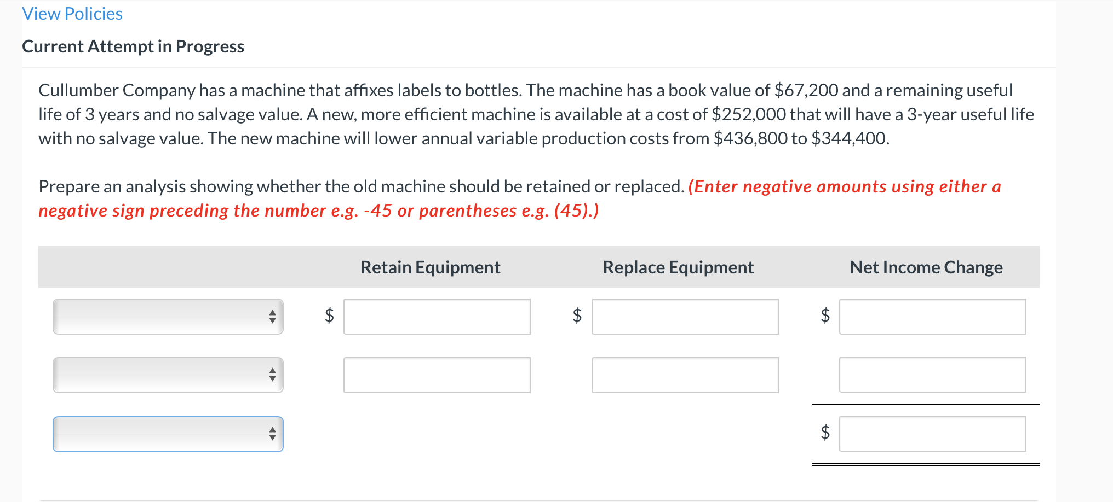Open the first row dropdown selector
This screenshot has width=1113, height=502.
tap(167, 317)
